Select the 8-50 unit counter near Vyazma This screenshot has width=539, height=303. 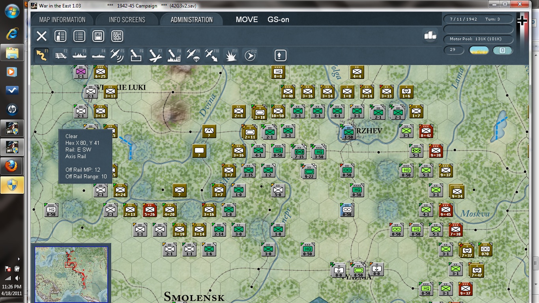point(358,270)
